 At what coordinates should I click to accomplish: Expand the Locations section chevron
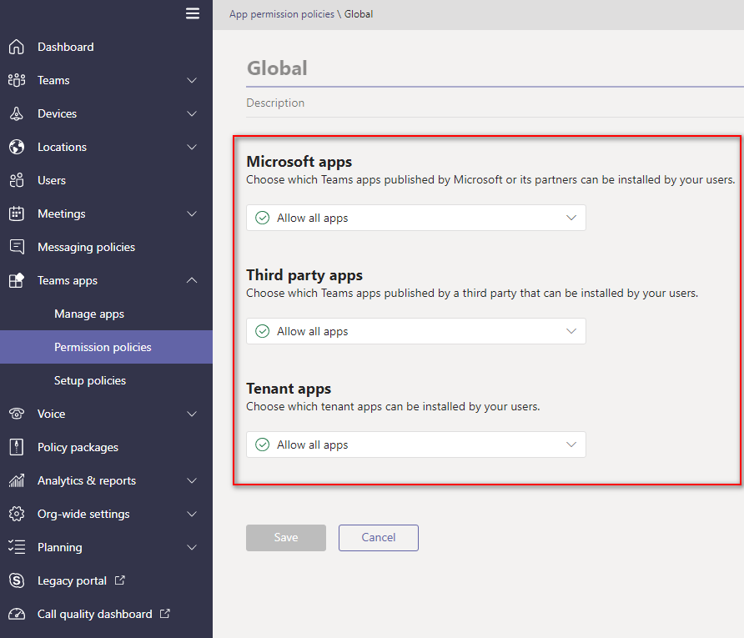coord(192,147)
